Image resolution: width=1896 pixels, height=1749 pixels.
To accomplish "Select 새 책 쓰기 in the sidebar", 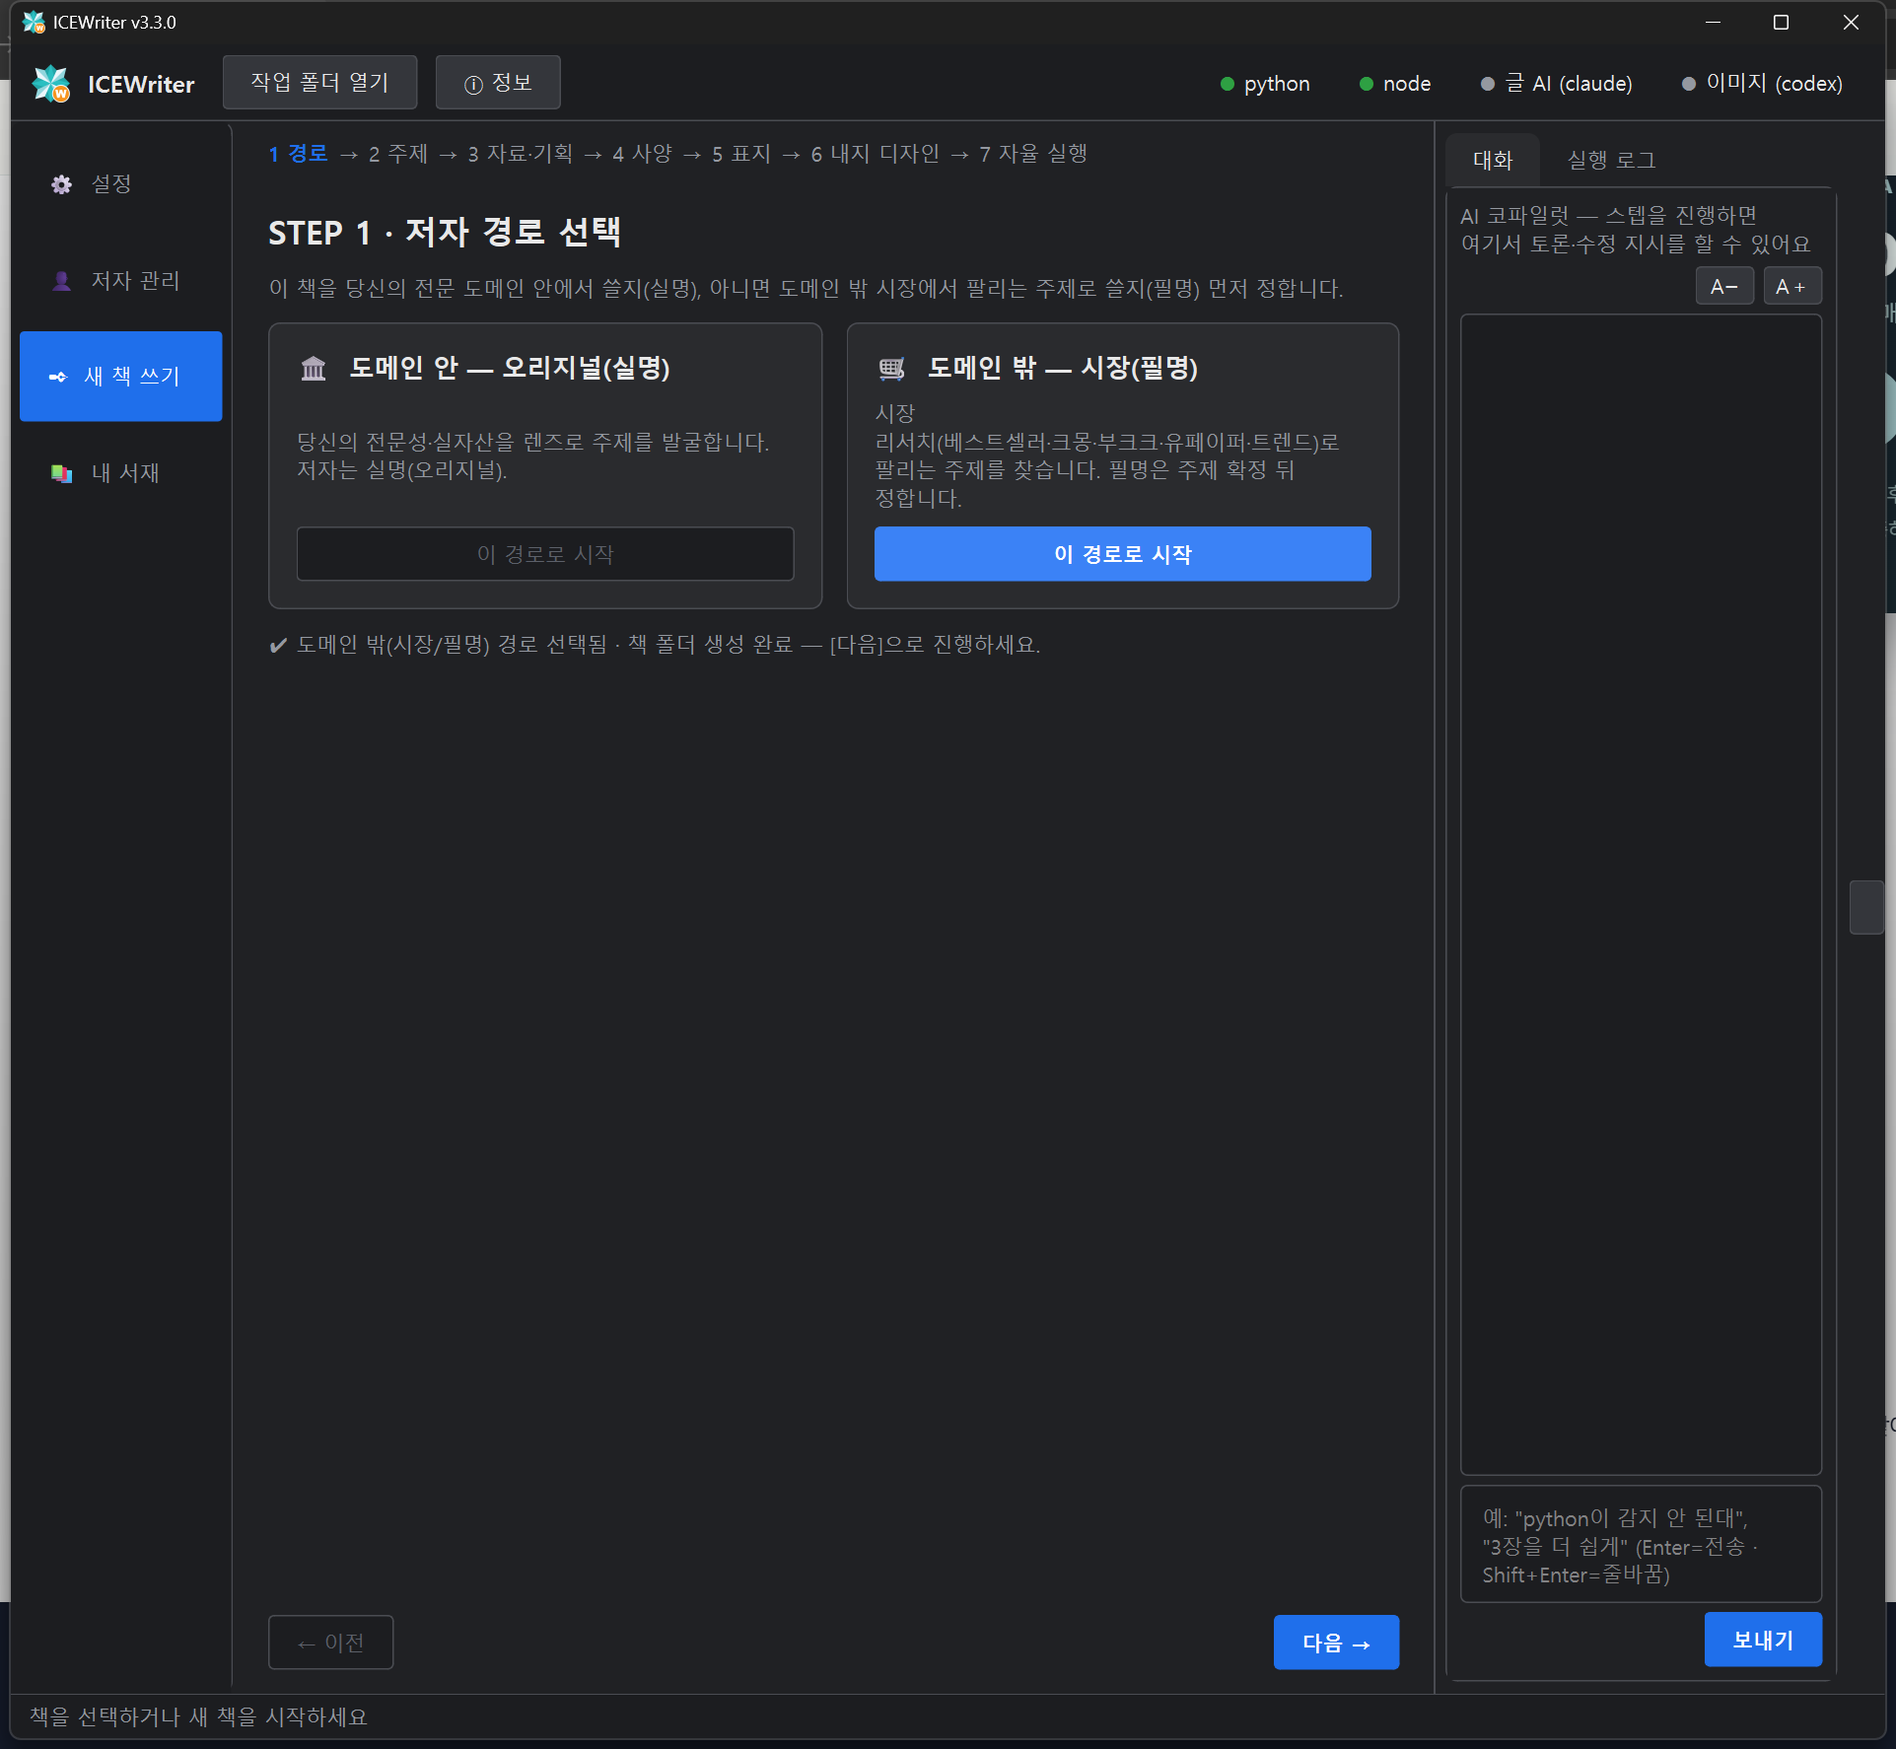I will tap(120, 377).
